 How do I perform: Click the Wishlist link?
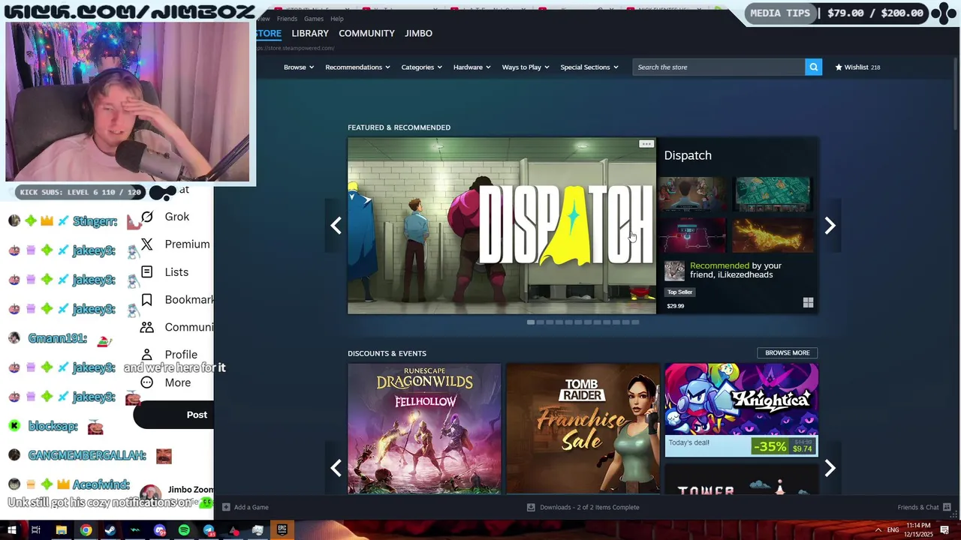[857, 67]
